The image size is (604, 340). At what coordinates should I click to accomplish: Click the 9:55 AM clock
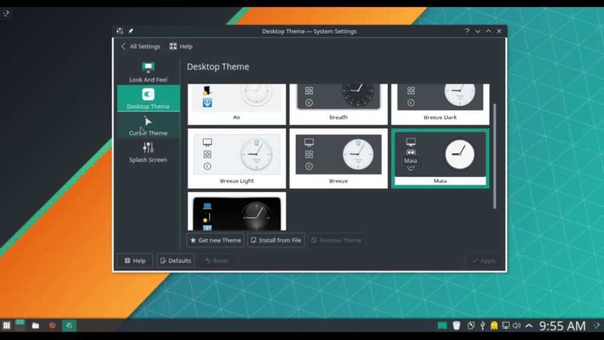[562, 326]
